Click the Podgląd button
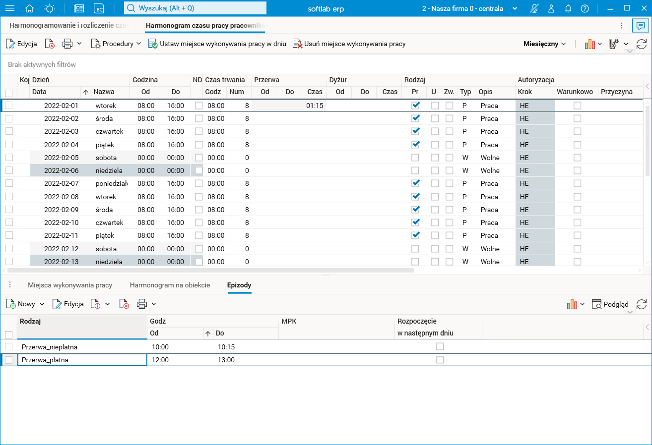The height and width of the screenshot is (445, 652). [x=610, y=304]
